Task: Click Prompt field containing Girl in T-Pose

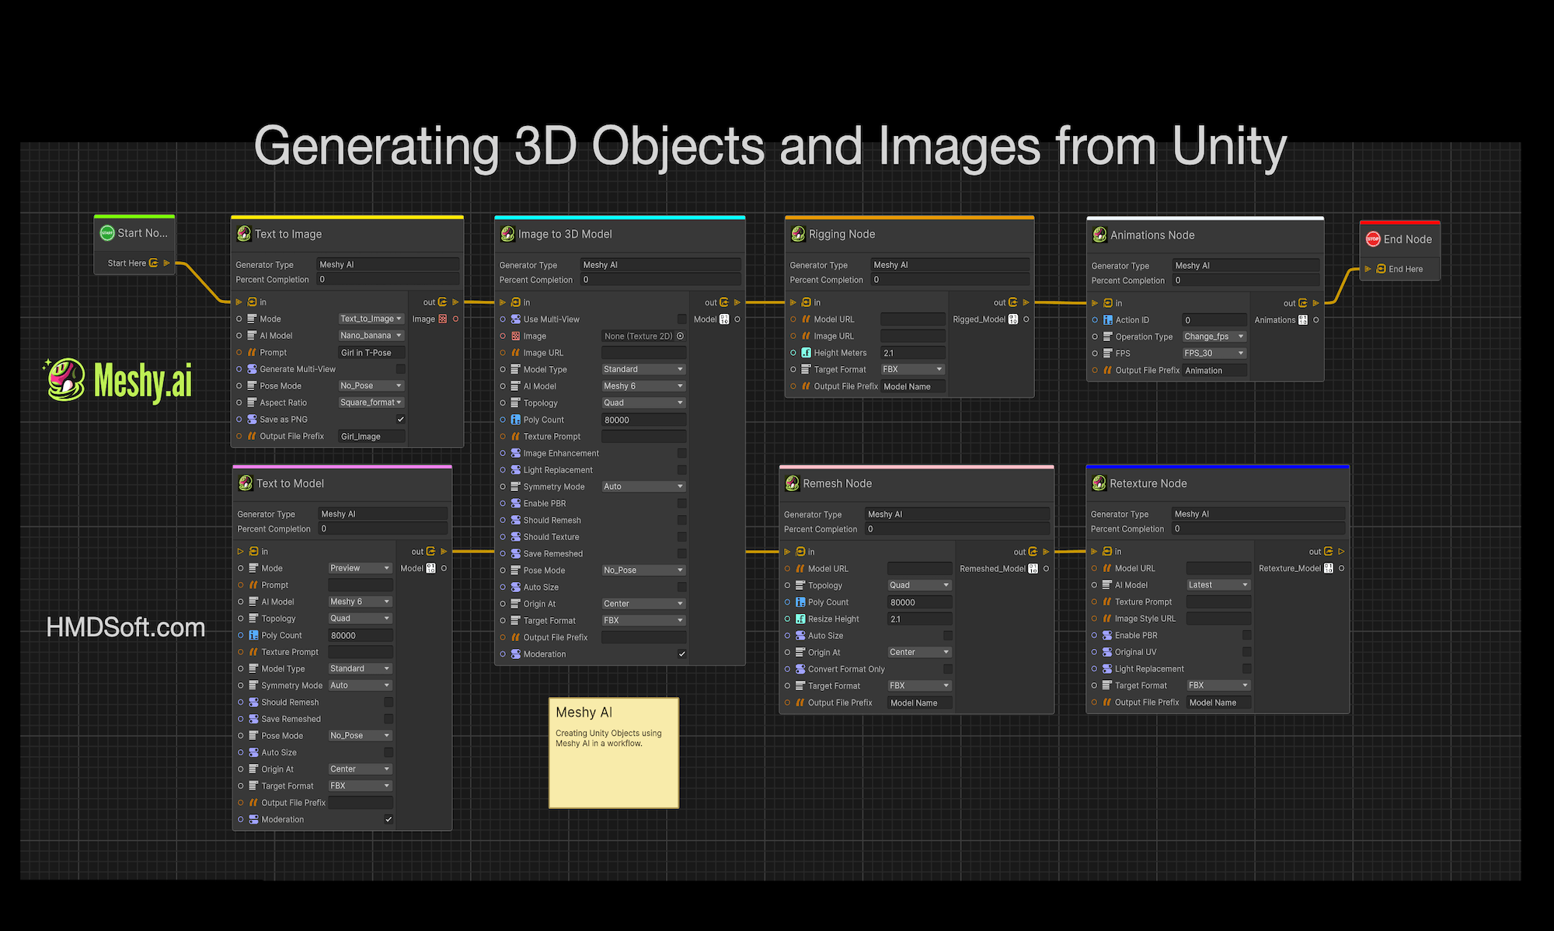Action: (371, 353)
